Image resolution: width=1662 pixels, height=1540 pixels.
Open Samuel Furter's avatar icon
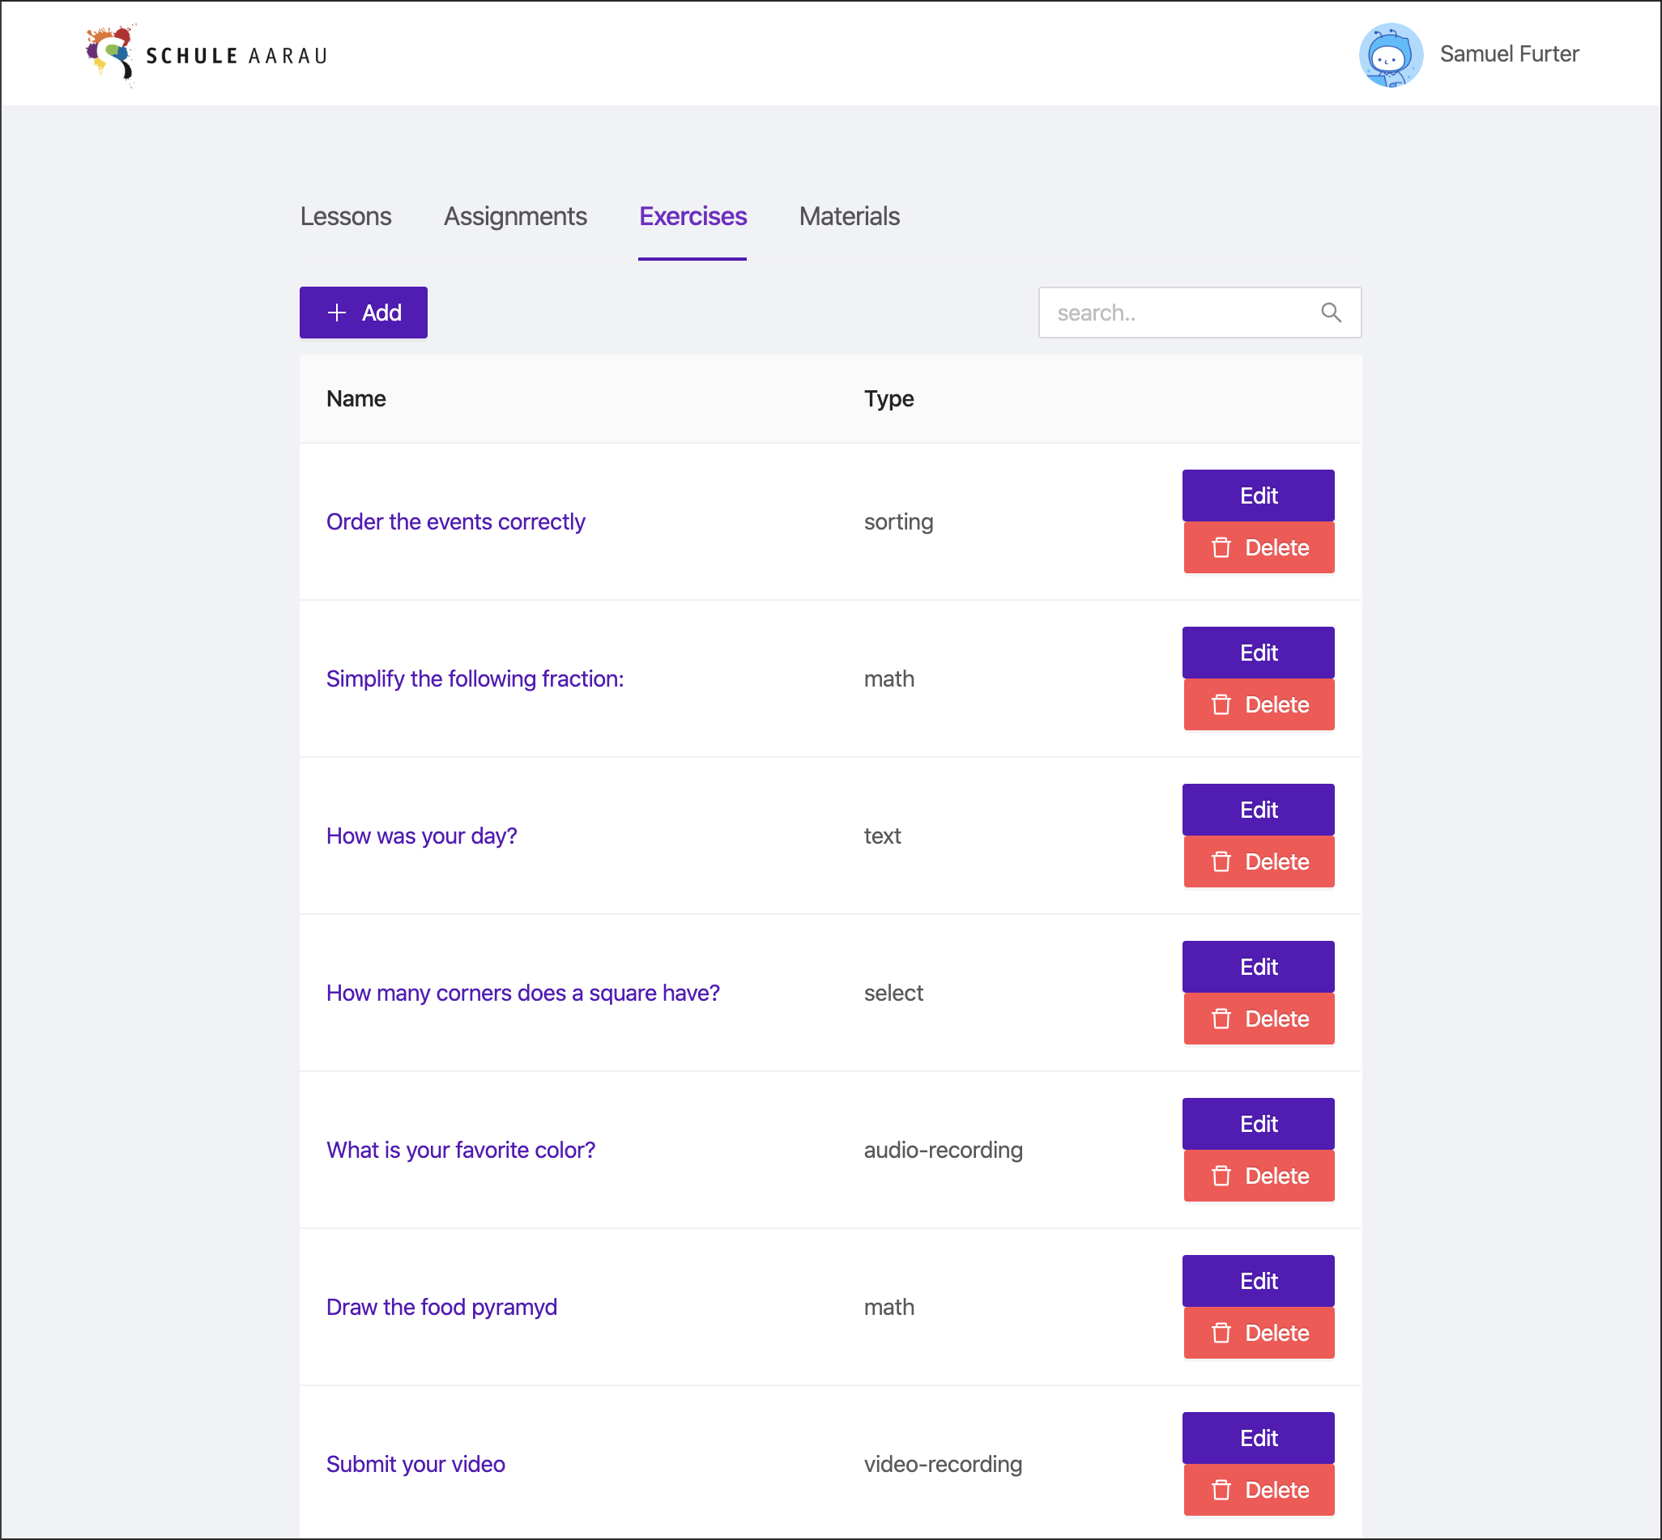click(x=1391, y=55)
